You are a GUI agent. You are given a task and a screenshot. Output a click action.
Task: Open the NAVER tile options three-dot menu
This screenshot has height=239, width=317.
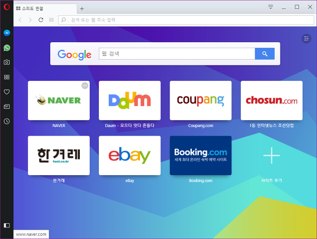85,85
